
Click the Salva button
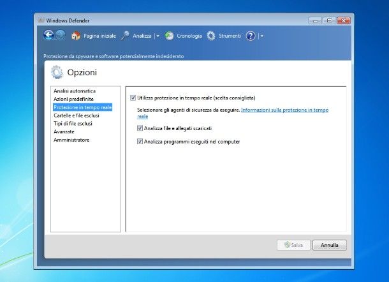[x=293, y=245]
